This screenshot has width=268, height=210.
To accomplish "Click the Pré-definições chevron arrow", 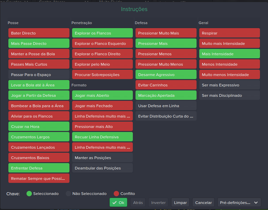I will pos(256,203).
